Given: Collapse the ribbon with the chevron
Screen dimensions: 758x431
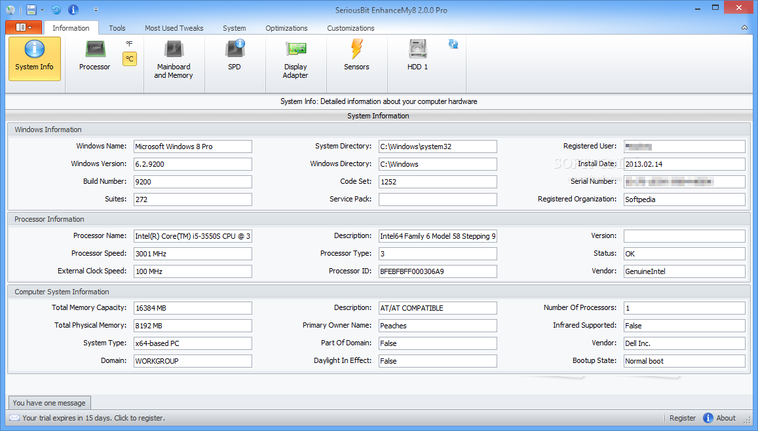Looking at the screenshot, I should tap(744, 27).
